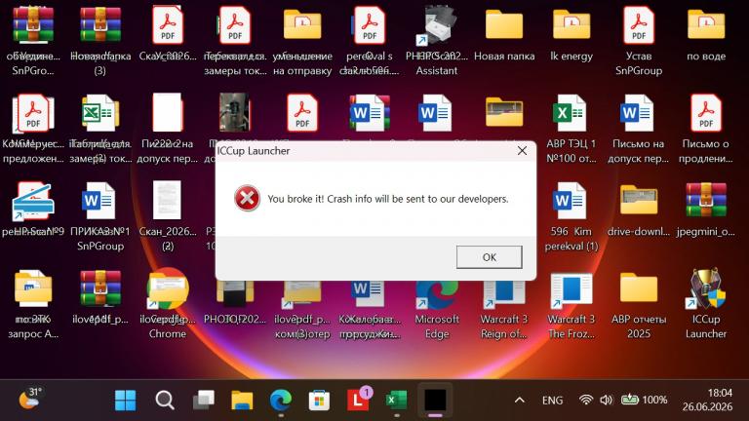Select the "jpegmini_o..." WinRAR archive

click(x=705, y=210)
